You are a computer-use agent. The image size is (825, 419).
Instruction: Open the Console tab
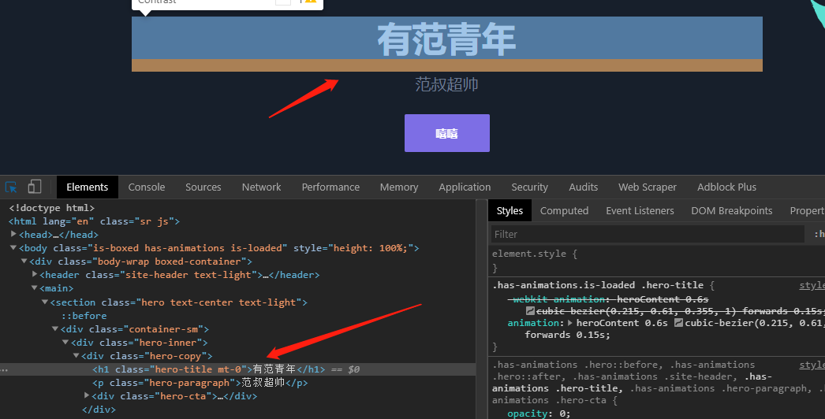(x=147, y=187)
